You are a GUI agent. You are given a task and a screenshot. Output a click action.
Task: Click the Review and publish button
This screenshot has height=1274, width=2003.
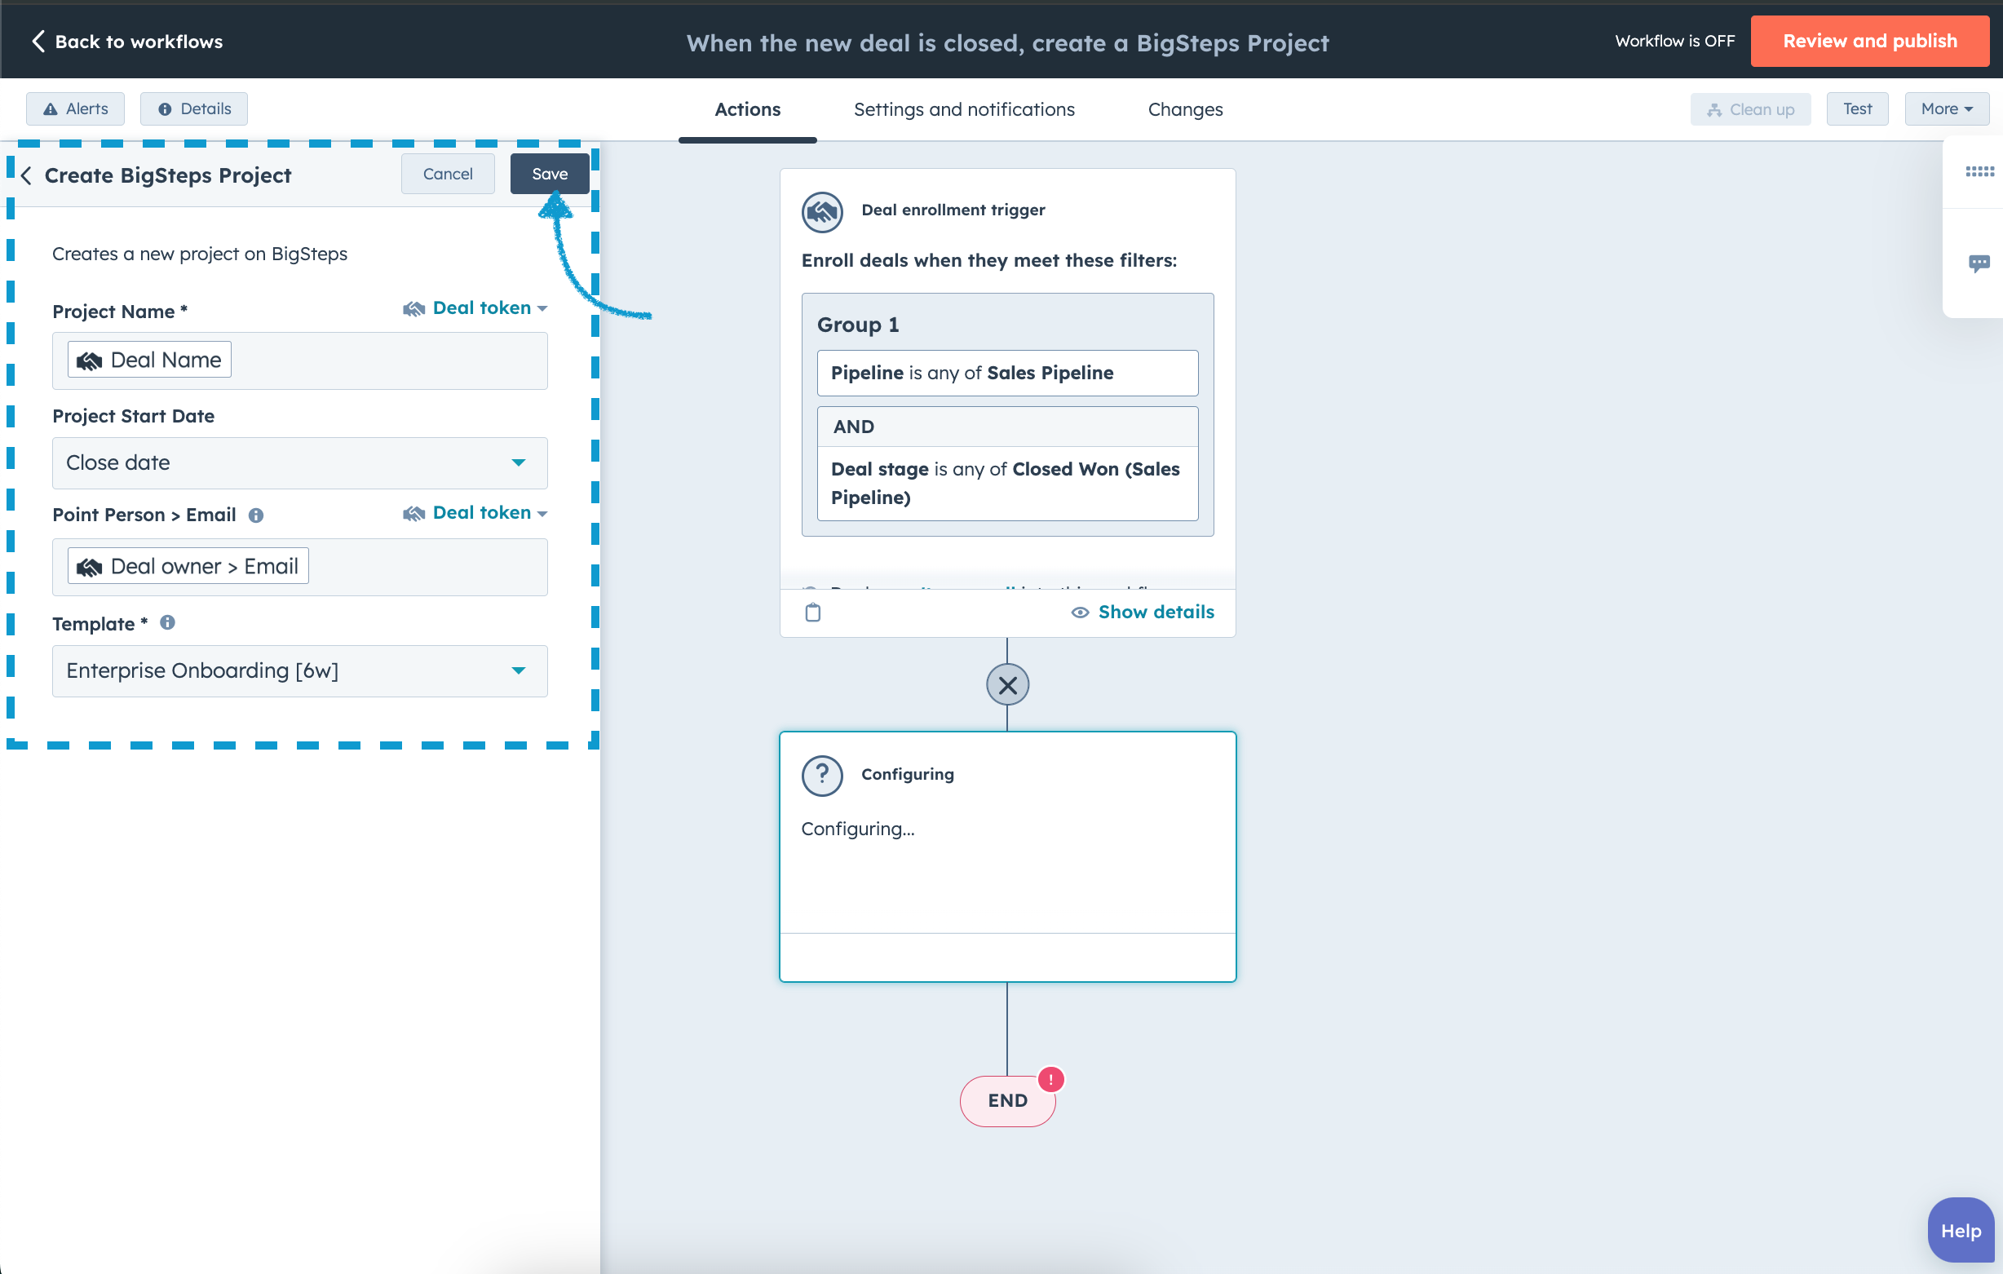(1870, 39)
